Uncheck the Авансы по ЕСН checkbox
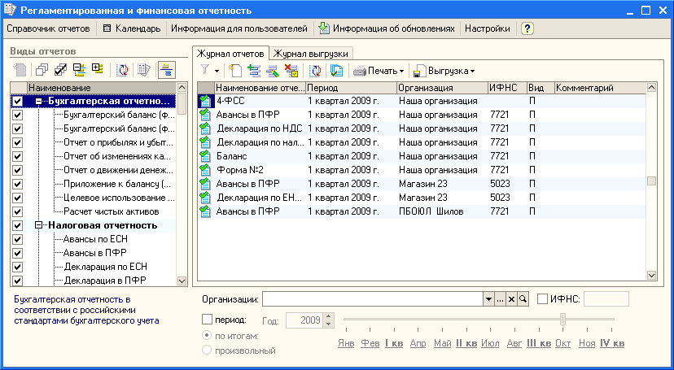This screenshot has width=674, height=370. coord(17,239)
